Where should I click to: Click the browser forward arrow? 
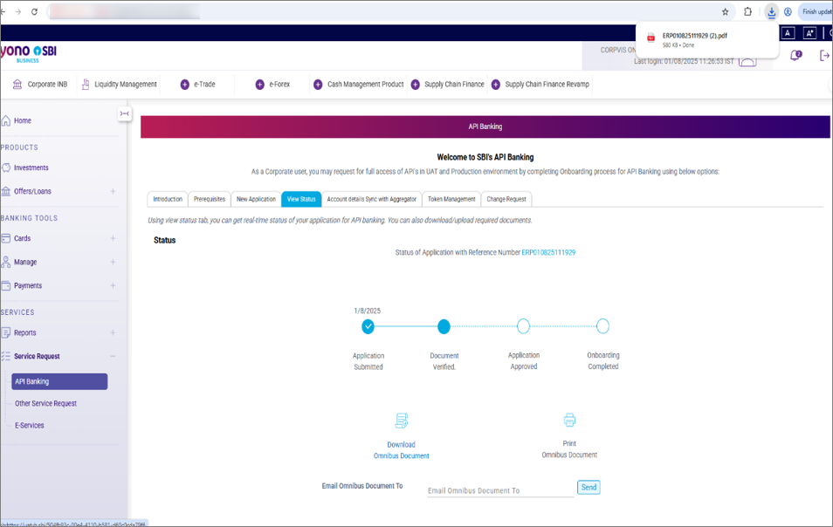(x=18, y=11)
